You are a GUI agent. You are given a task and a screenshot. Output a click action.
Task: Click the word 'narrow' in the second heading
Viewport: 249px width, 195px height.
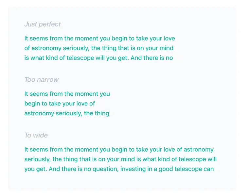point(48,80)
